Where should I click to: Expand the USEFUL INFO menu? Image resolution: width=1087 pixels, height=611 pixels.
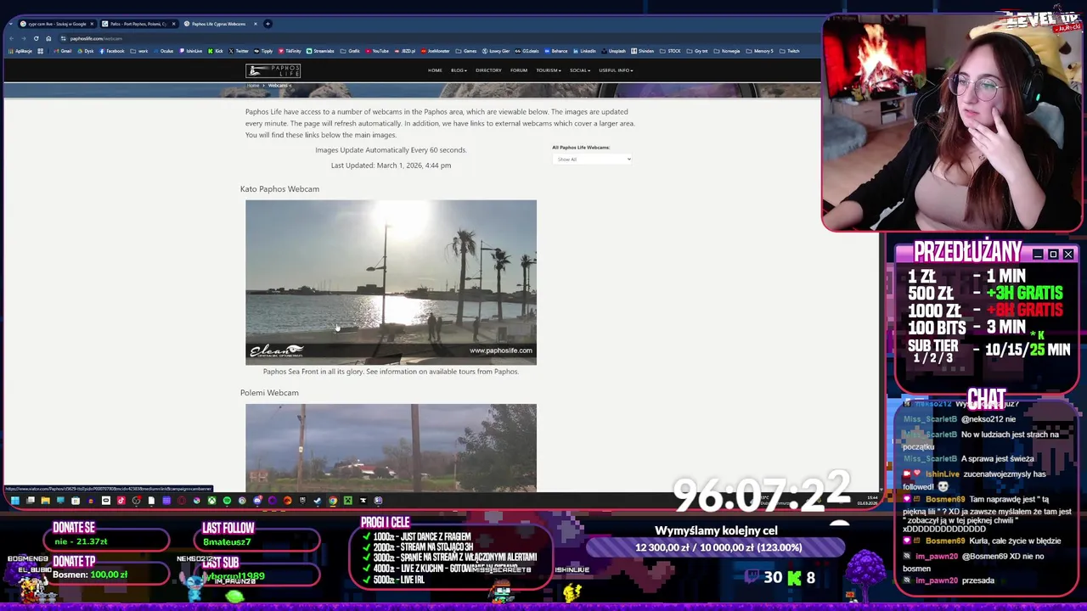(616, 70)
